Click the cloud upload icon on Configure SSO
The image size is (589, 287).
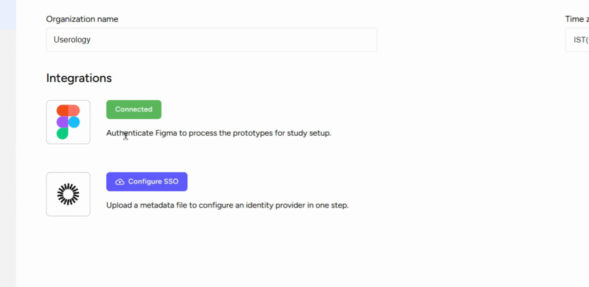coord(120,182)
